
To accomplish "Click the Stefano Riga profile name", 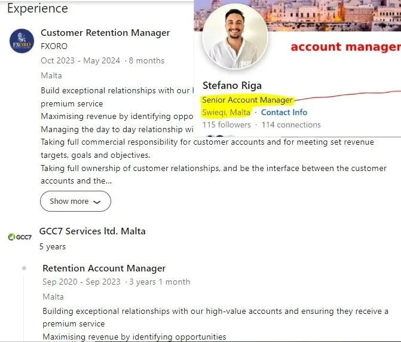I will [232, 85].
